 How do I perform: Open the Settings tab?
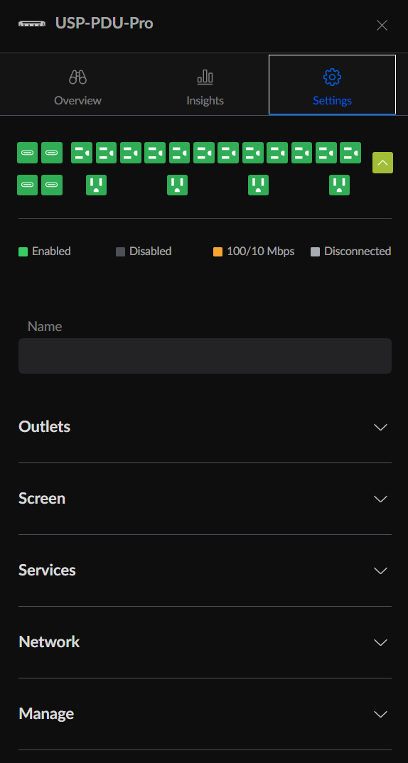[x=332, y=85]
